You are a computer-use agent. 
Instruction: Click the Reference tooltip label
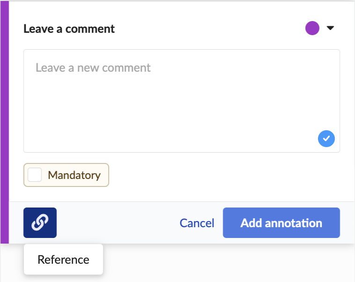(x=63, y=260)
